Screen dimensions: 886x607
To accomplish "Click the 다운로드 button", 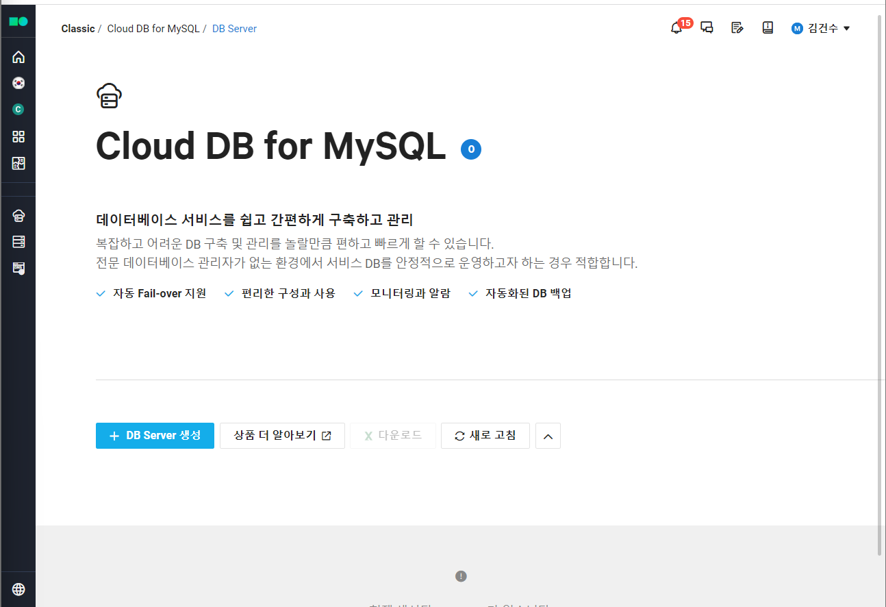I will pos(393,436).
